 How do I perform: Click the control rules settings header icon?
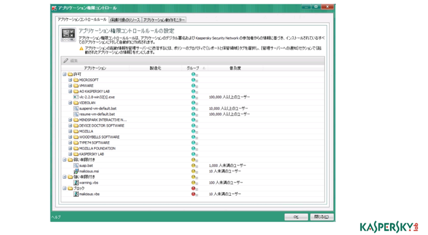click(x=68, y=35)
